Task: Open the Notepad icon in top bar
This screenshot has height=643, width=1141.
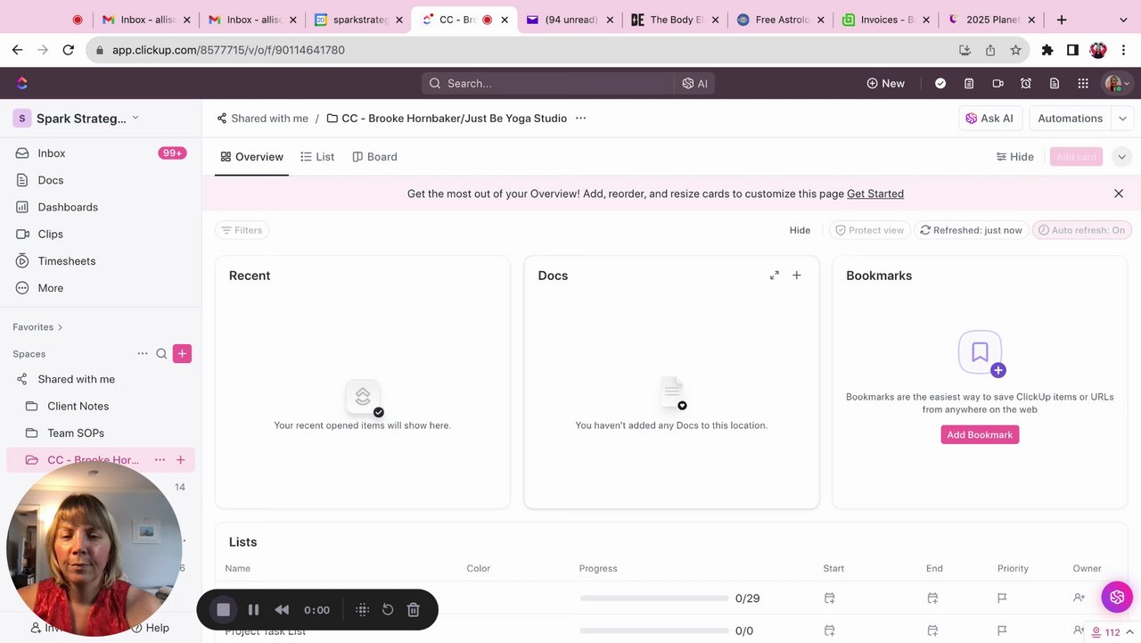Action: pyautogui.click(x=969, y=83)
